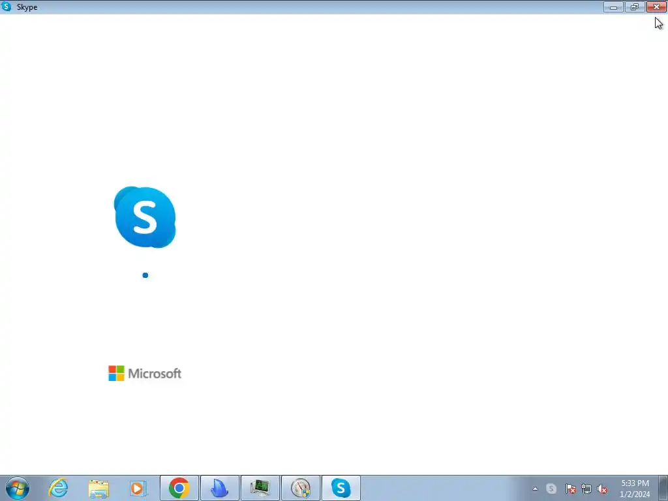
Task: Click the gray Skype tray icon
Action: pyautogui.click(x=551, y=489)
